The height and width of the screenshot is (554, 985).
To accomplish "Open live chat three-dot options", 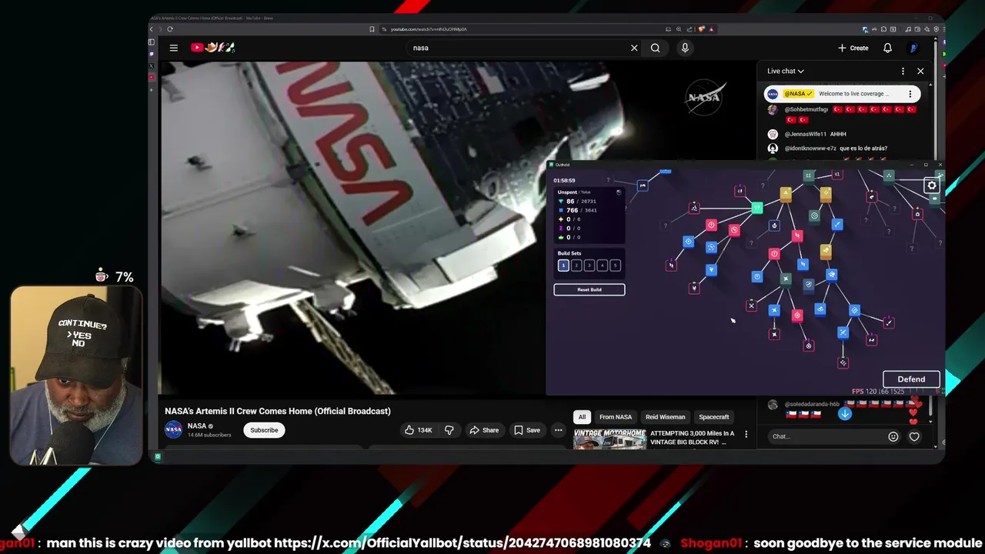I will 903,71.
